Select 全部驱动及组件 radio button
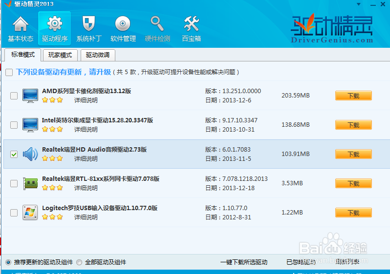The image size is (390, 274). (79, 262)
